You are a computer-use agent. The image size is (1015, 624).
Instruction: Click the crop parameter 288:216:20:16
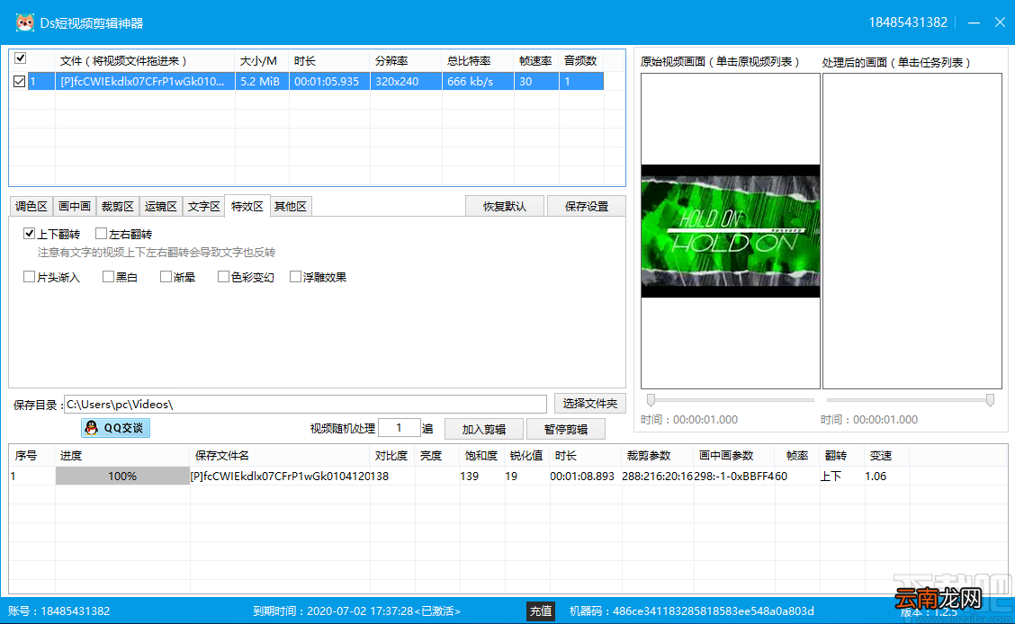pos(657,476)
